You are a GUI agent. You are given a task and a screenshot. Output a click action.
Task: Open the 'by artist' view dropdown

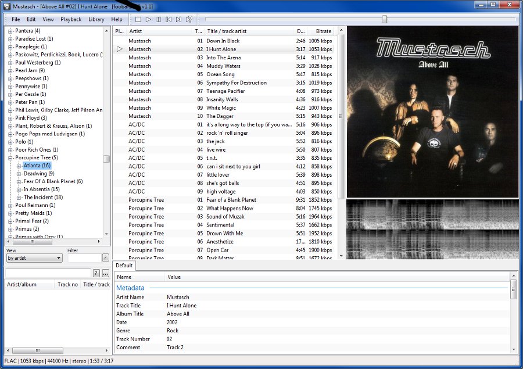[x=34, y=258]
